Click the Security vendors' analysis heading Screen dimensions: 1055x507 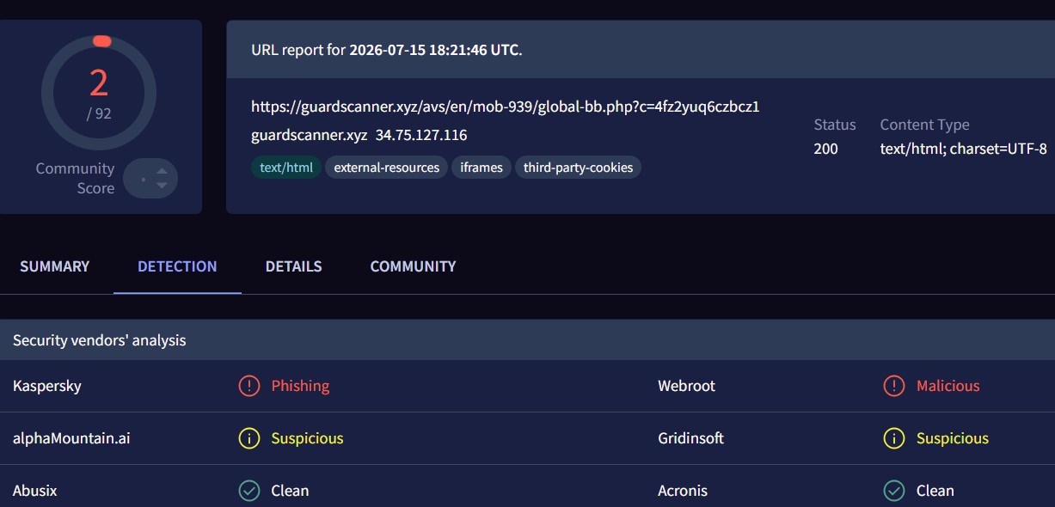point(100,340)
